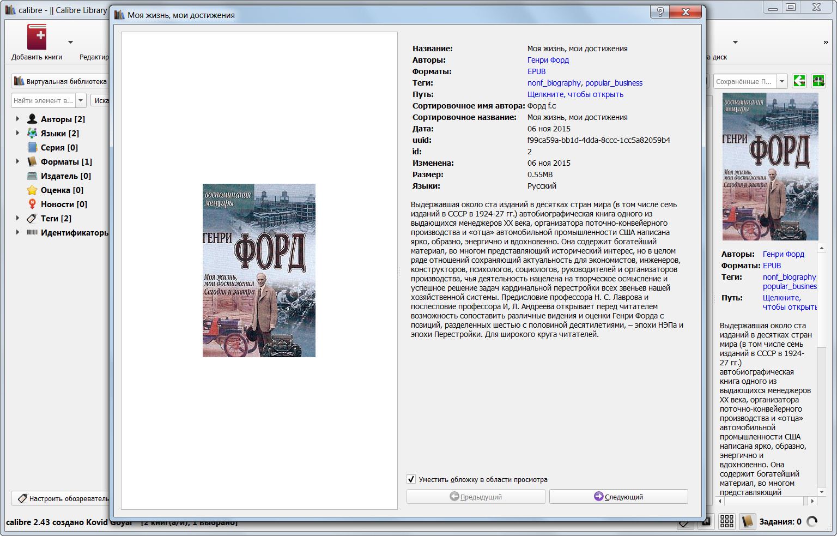The image size is (837, 536).
Task: Click the dialog title bar book icon
Action: click(x=119, y=15)
